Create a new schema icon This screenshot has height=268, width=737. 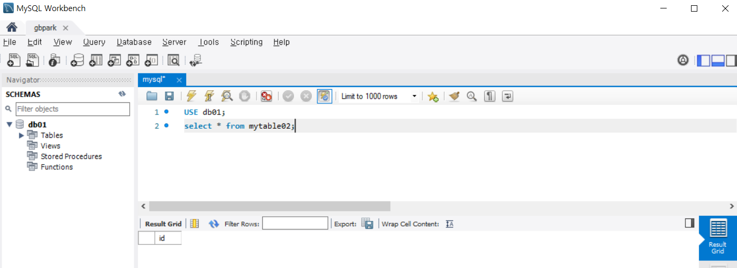click(x=77, y=60)
